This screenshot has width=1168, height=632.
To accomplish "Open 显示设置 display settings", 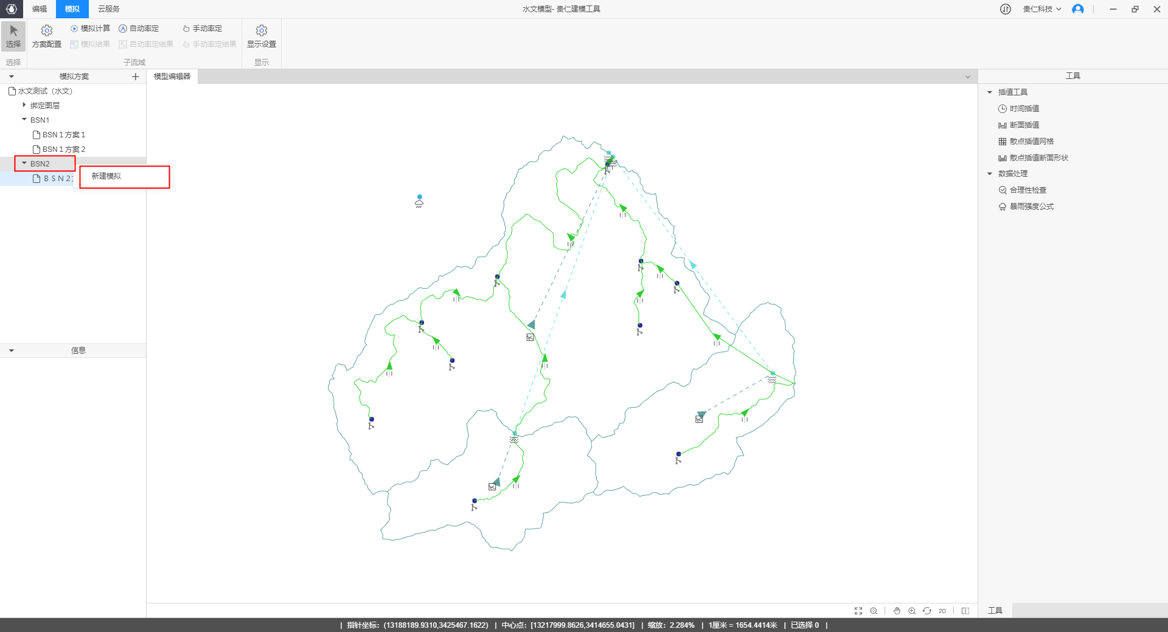I will tap(261, 36).
